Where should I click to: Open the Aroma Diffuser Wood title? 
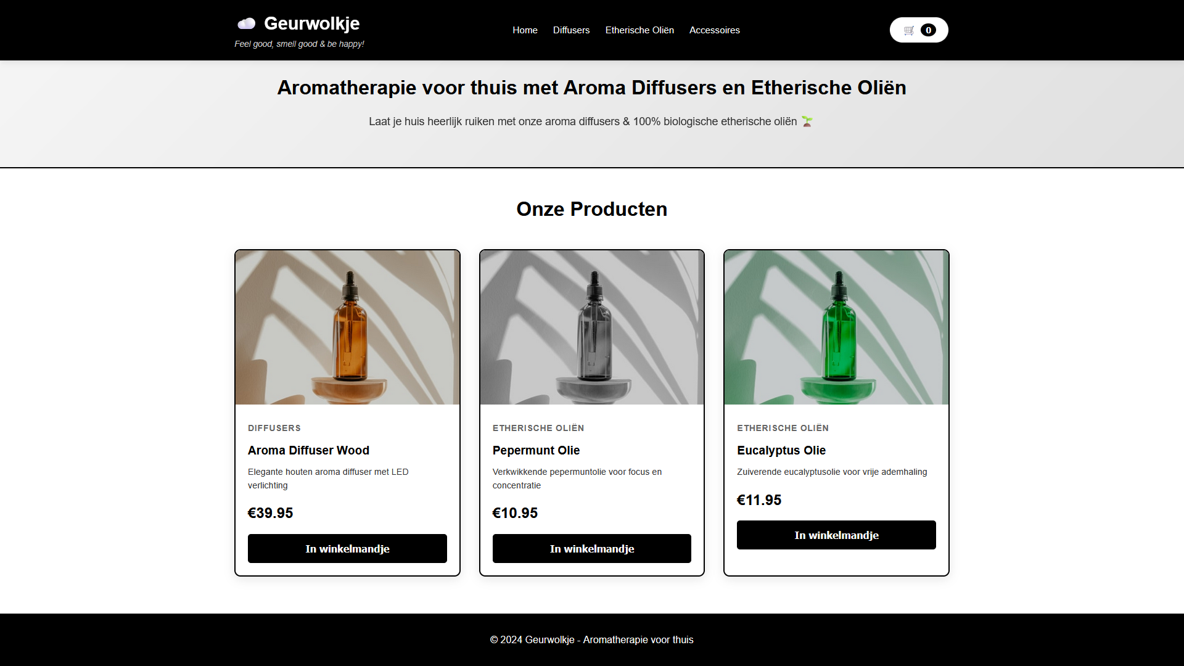308,450
